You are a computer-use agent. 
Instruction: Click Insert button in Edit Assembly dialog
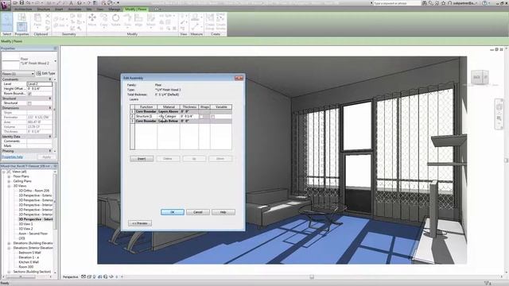pos(142,159)
